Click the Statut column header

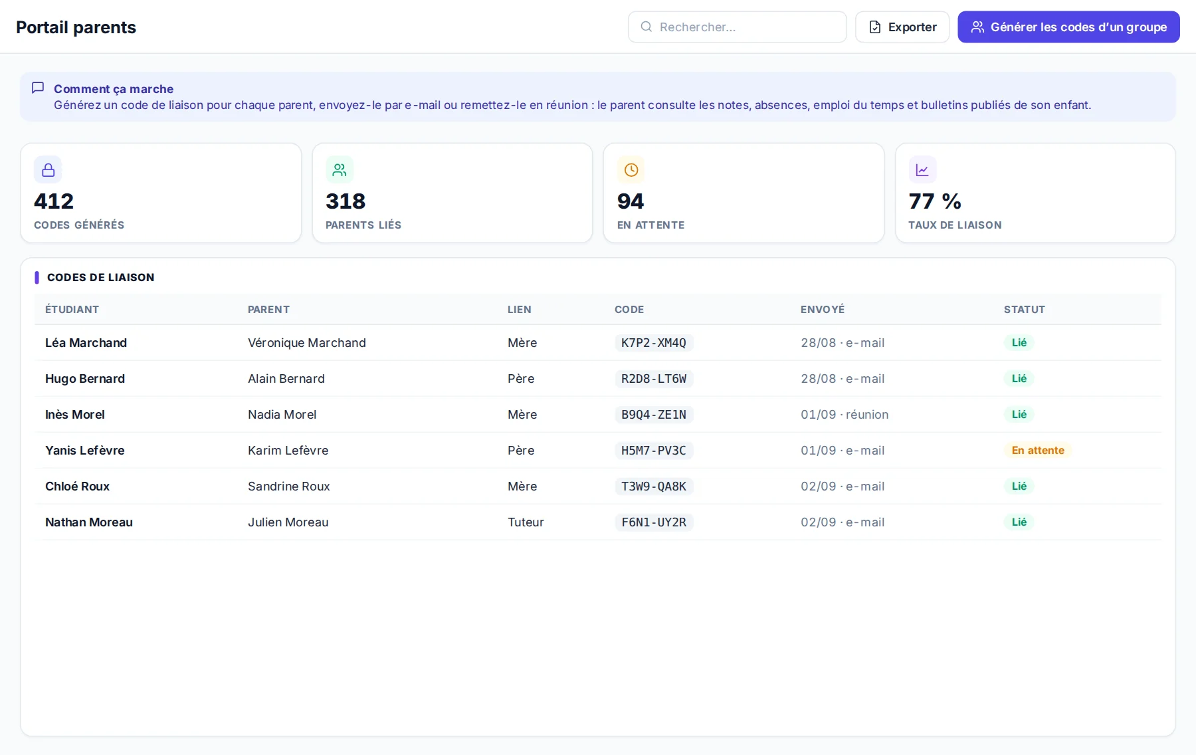click(x=1025, y=310)
